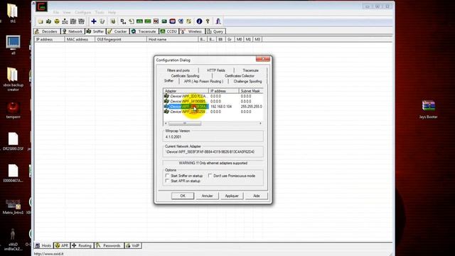The image size is (455, 256).
Task: Open Certificates Collector tab in dialog
Action: click(240, 76)
